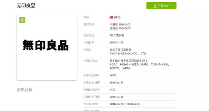Open the 無印良品 trademark image
The height and width of the screenshot is (111, 209).
[x=46, y=45]
